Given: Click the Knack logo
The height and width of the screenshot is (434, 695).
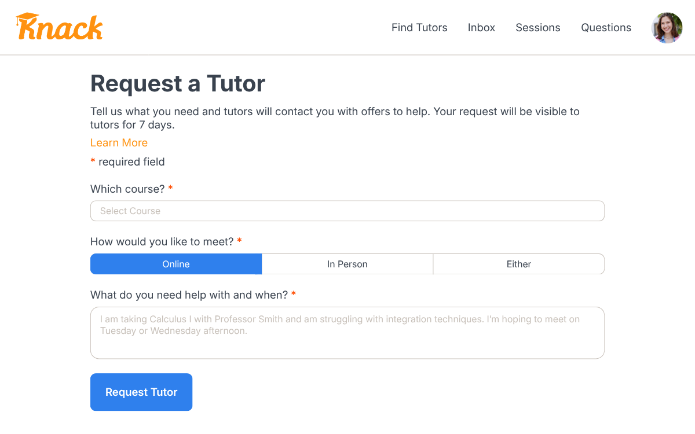Looking at the screenshot, I should coord(59,27).
